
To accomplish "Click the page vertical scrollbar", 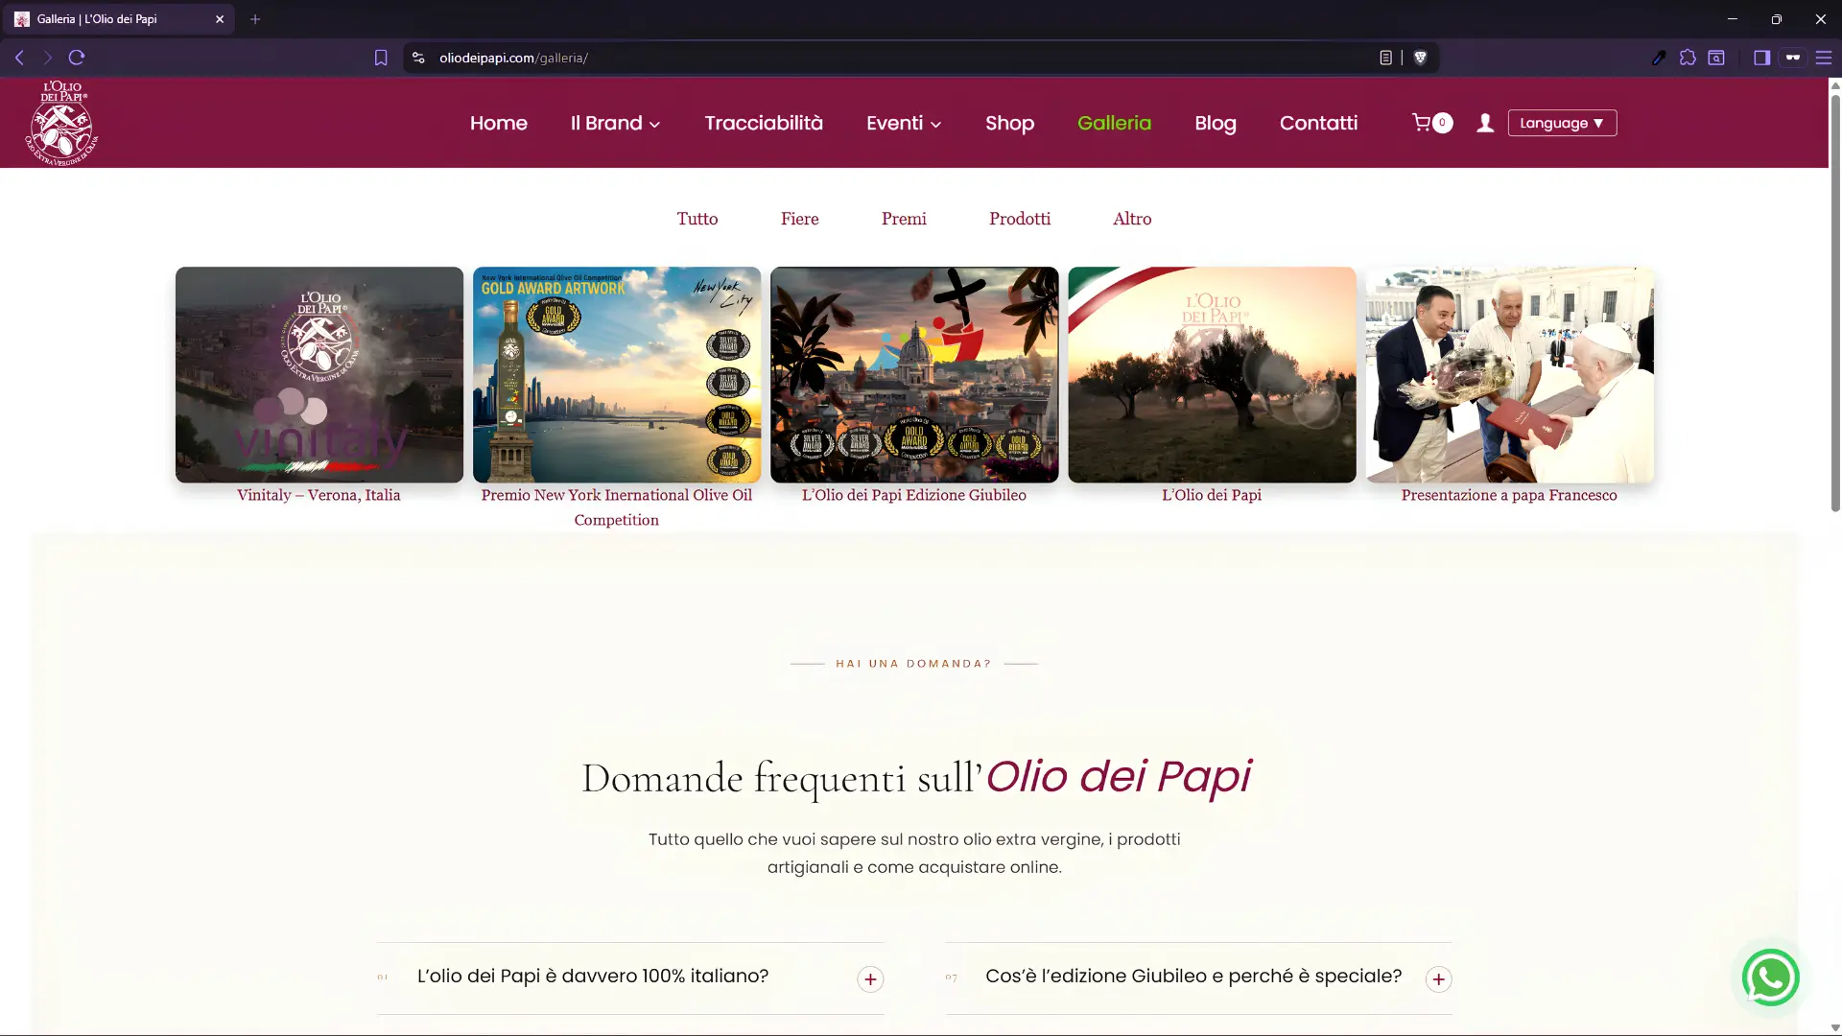I will pyautogui.click(x=1835, y=303).
